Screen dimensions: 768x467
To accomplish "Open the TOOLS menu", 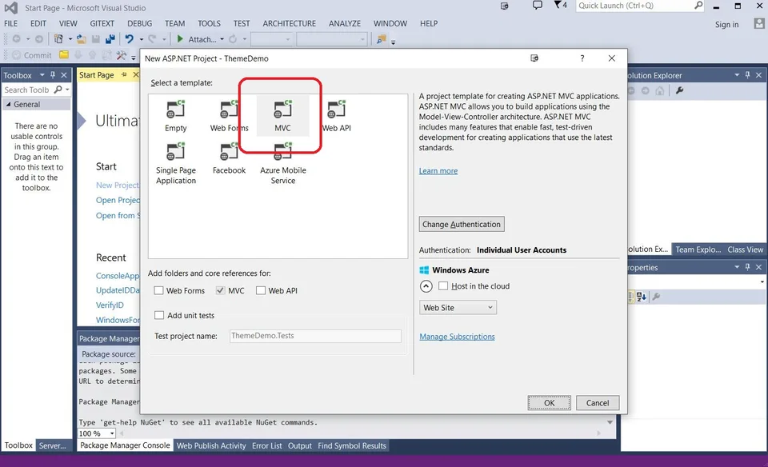I will tap(209, 23).
